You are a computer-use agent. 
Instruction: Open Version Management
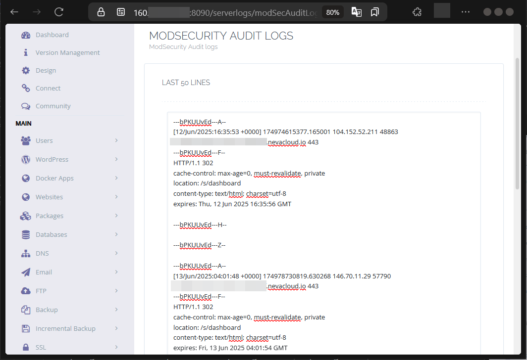pos(67,53)
